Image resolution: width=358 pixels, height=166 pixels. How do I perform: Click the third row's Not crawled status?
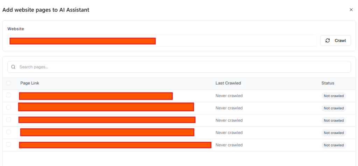pyautogui.click(x=334, y=120)
